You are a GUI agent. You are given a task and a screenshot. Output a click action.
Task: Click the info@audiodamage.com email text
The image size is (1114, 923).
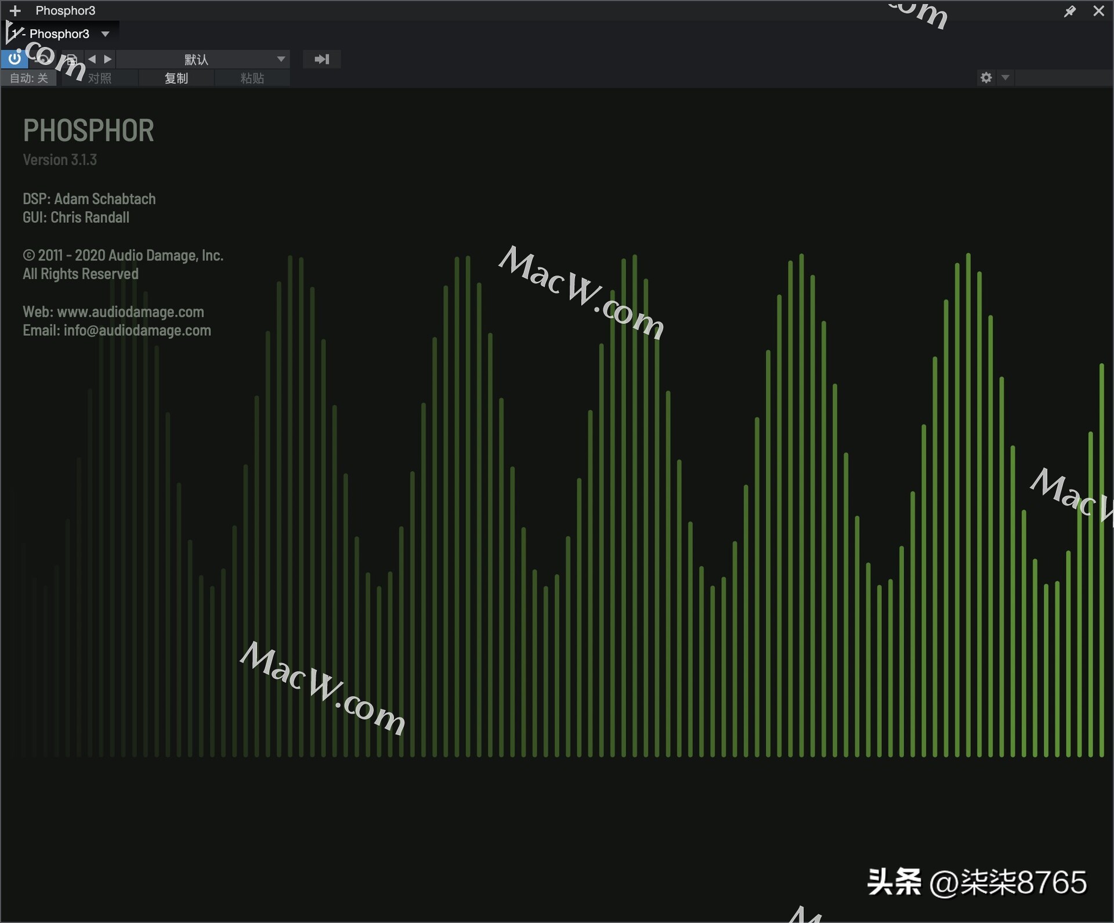pyautogui.click(x=137, y=331)
